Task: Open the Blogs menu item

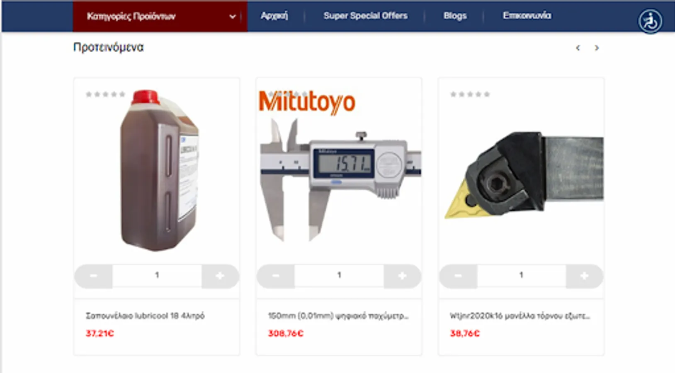Action: pyautogui.click(x=455, y=16)
